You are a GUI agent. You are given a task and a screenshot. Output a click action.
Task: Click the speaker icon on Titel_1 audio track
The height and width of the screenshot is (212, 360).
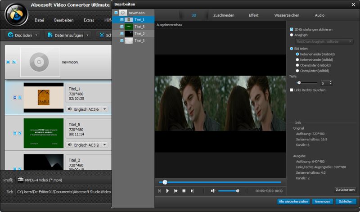[x=70, y=109]
